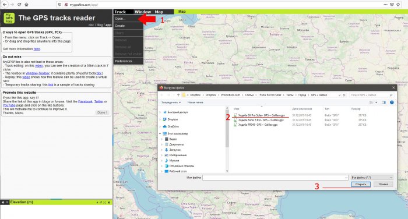Go up one folder with the up arrow
This screenshot has width=408, height=219.
(x=178, y=95)
